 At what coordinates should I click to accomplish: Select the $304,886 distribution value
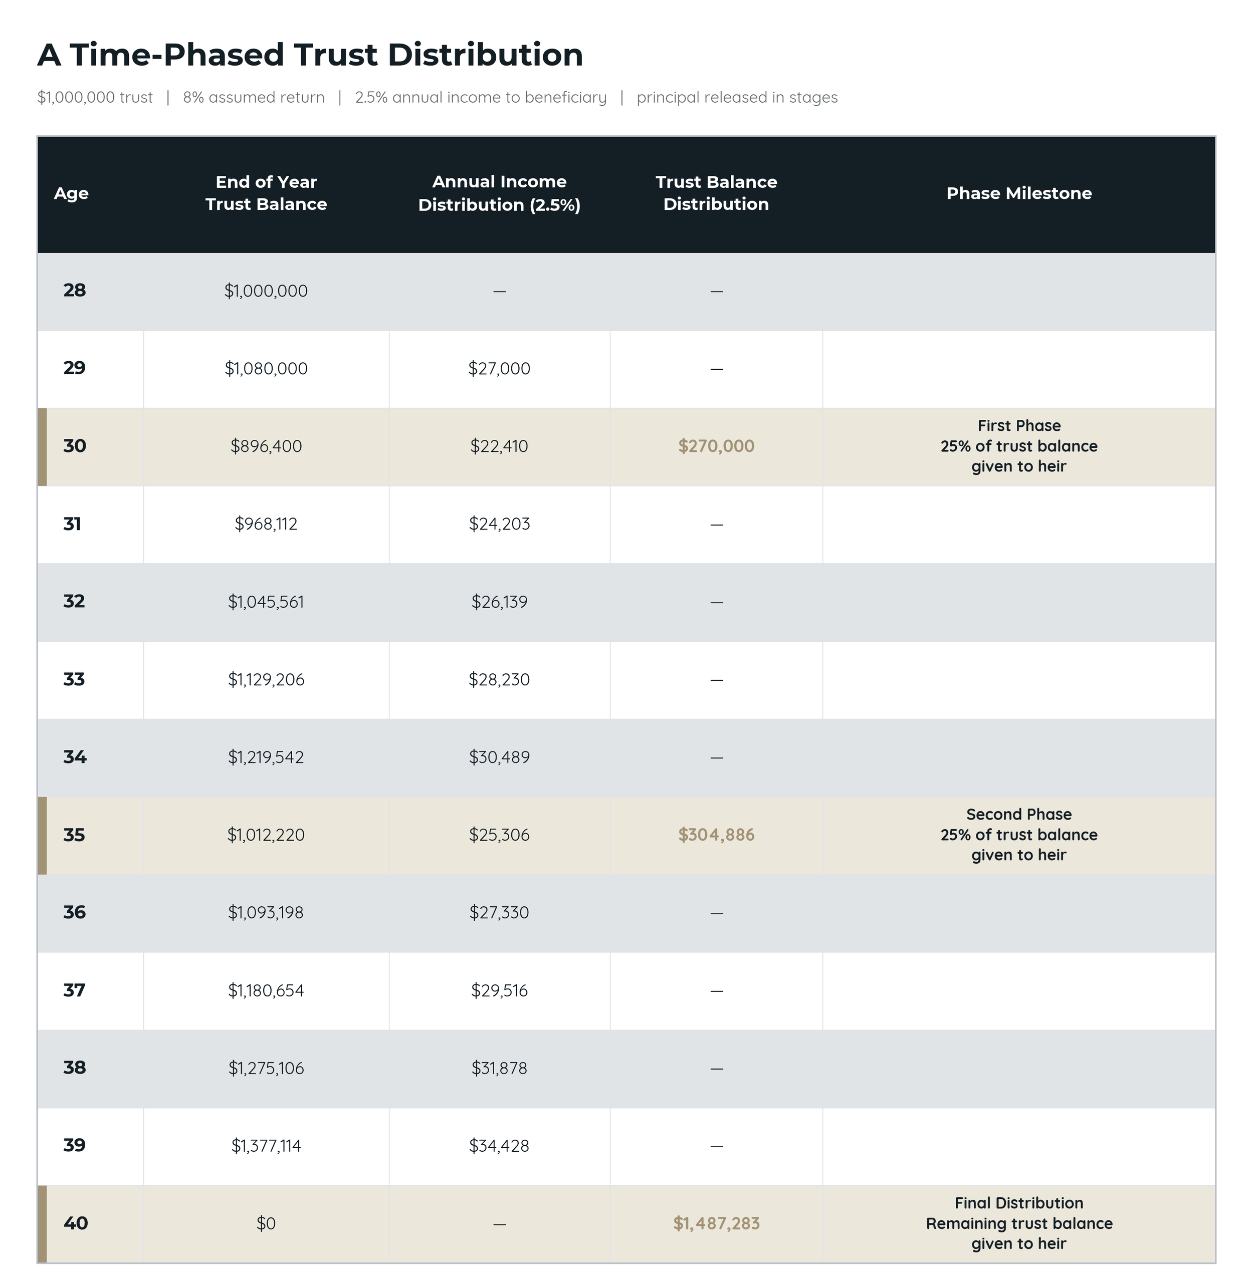(716, 835)
